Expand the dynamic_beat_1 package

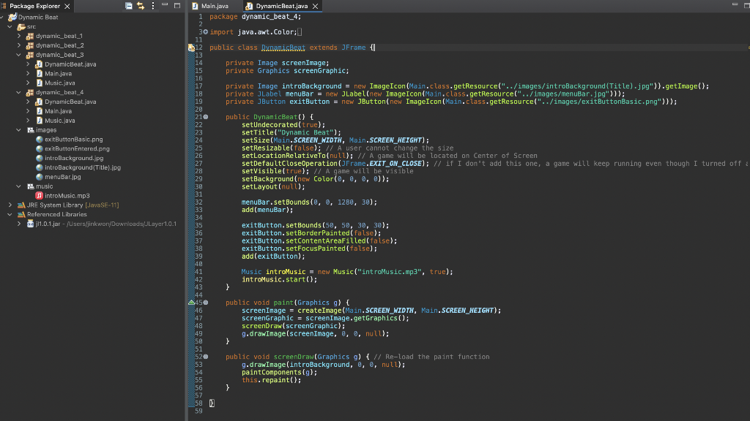(x=20, y=36)
